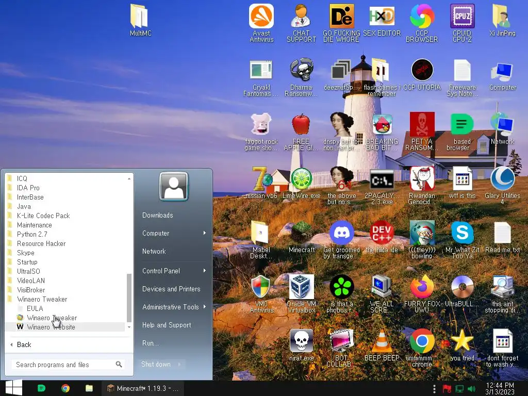Go Back in programs list
This screenshot has height=396, width=528.
point(24,344)
